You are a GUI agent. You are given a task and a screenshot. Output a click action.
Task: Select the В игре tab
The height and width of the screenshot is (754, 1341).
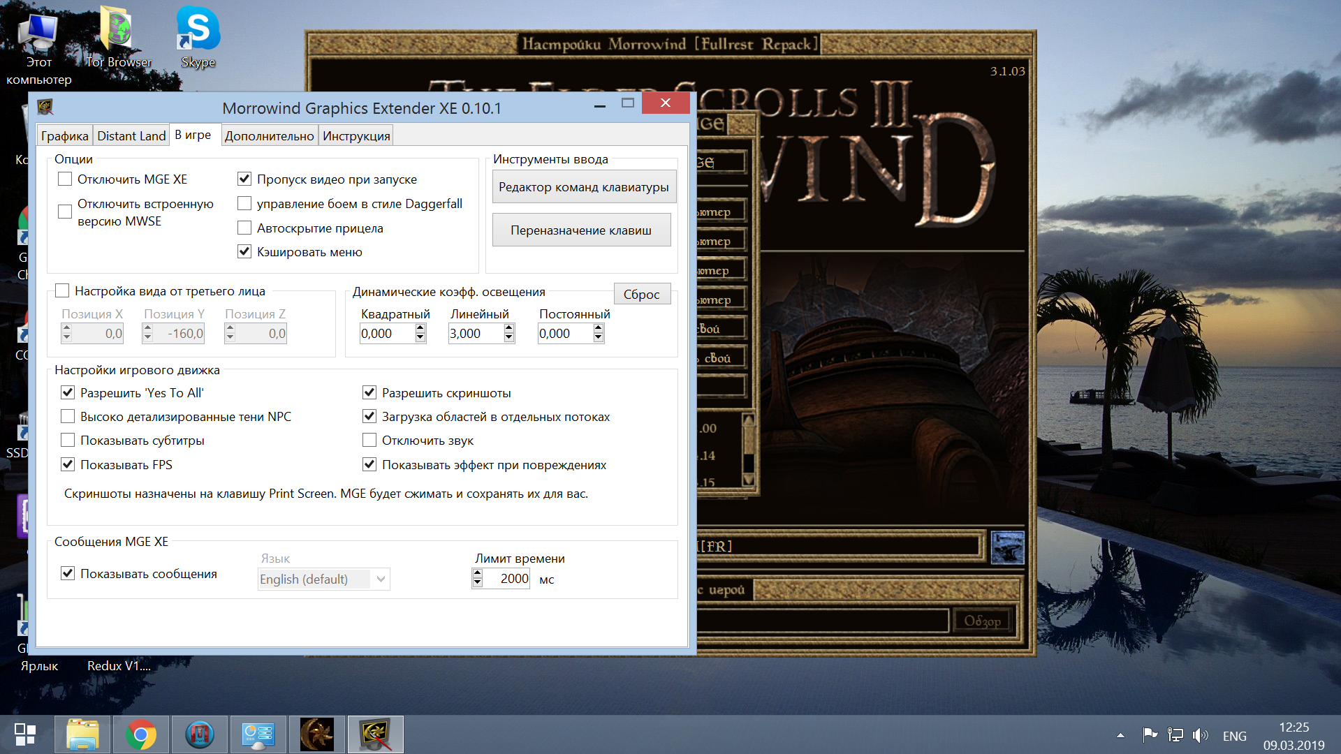point(193,135)
